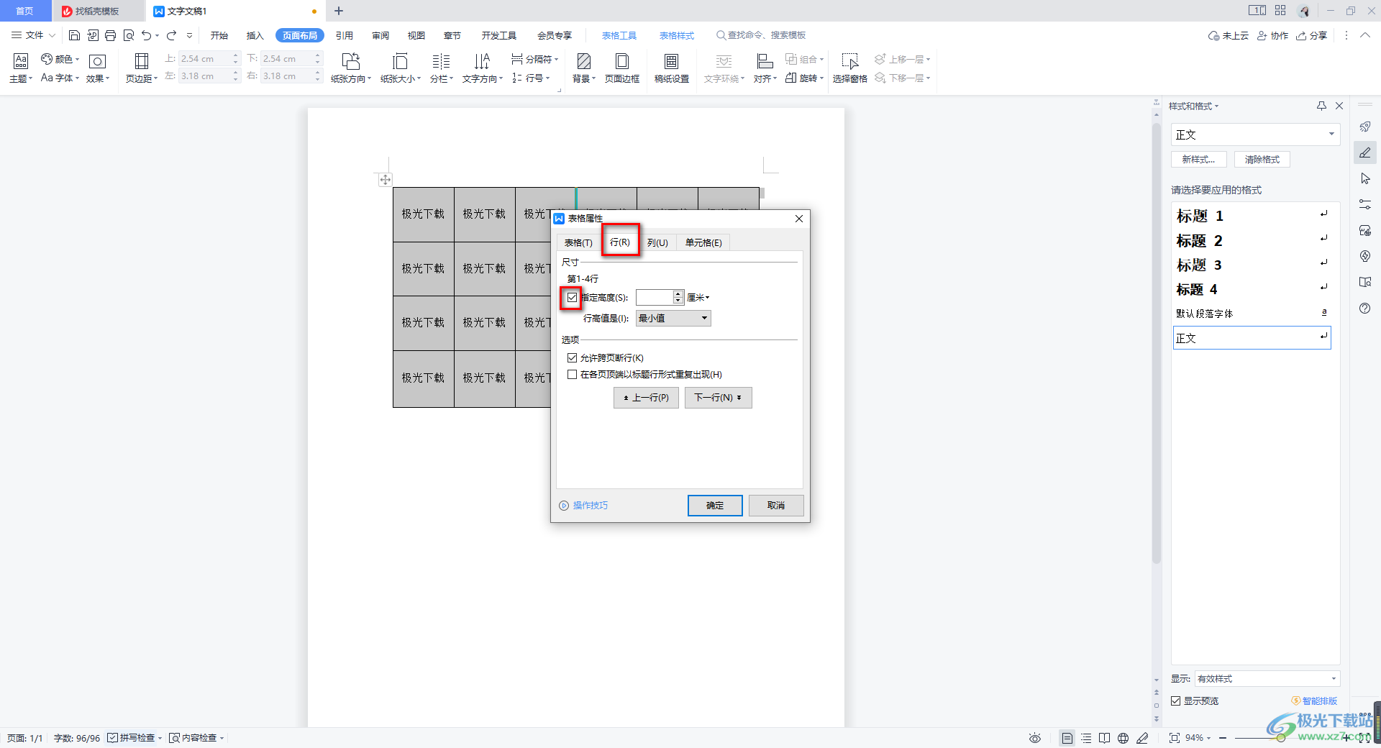Click the 查找命令 search box

[761, 35]
